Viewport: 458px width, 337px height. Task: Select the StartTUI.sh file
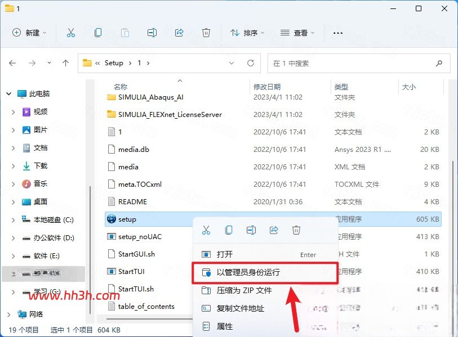(136, 289)
